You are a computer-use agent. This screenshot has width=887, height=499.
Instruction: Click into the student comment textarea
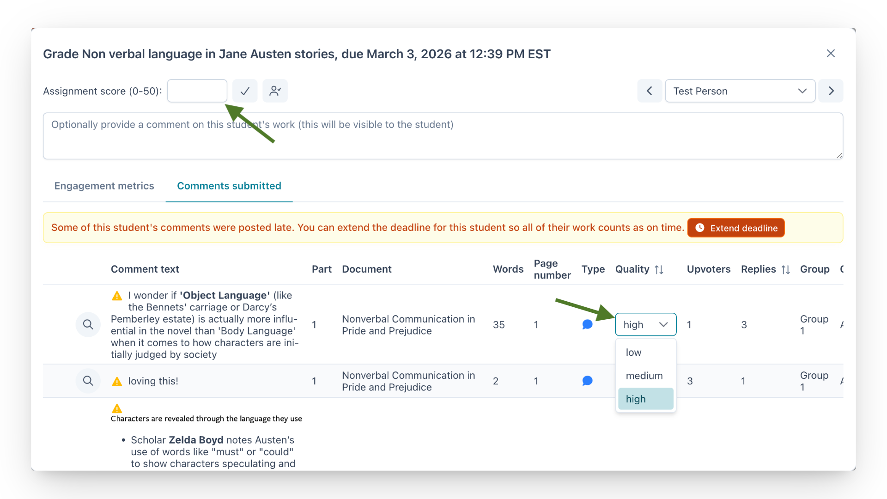click(x=443, y=136)
